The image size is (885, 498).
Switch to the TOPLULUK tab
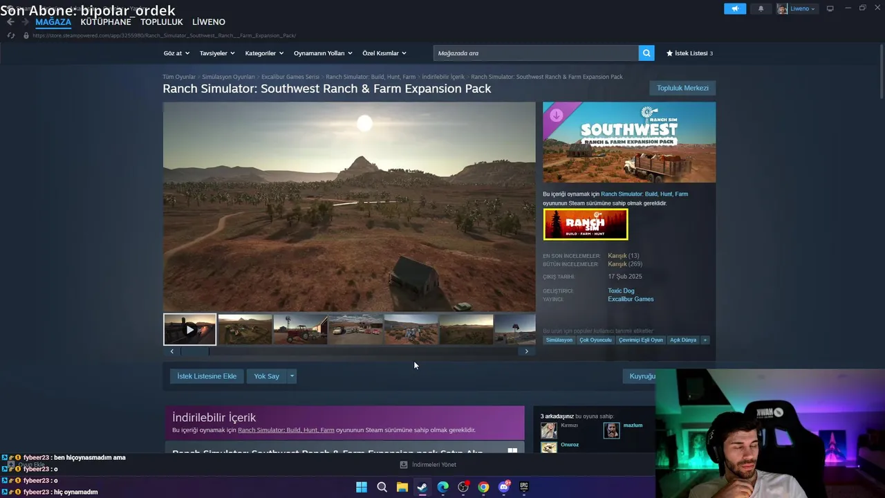click(x=162, y=22)
